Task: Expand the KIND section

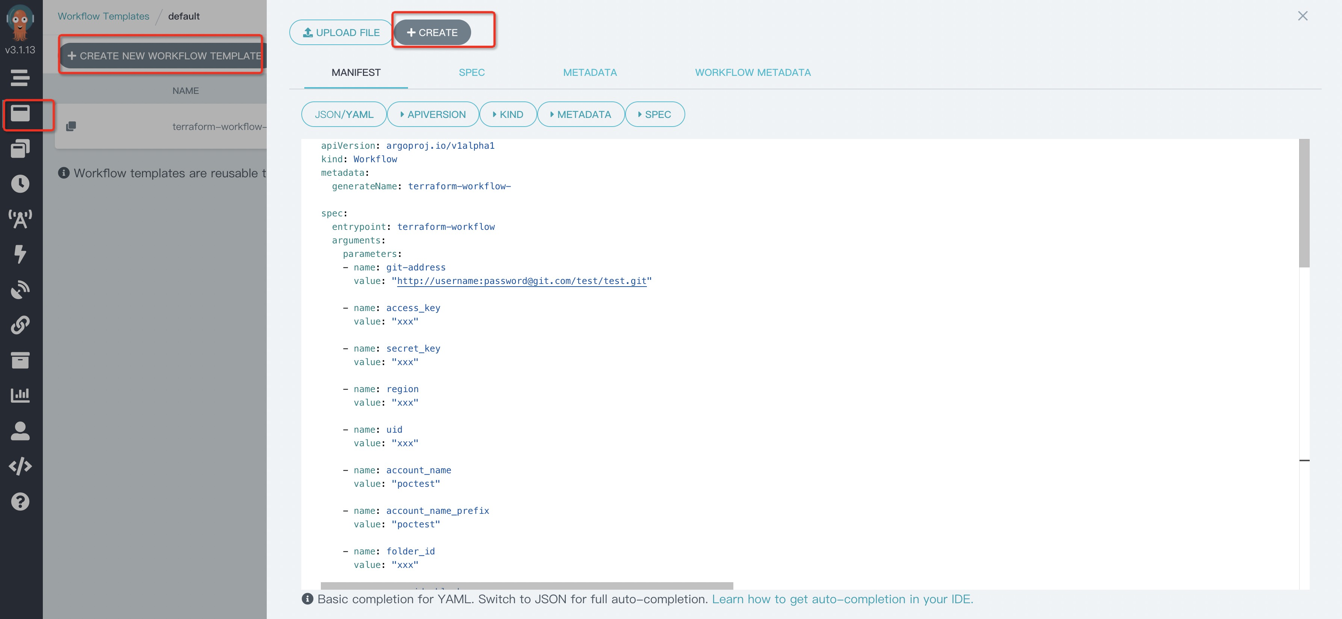Action: pos(508,114)
